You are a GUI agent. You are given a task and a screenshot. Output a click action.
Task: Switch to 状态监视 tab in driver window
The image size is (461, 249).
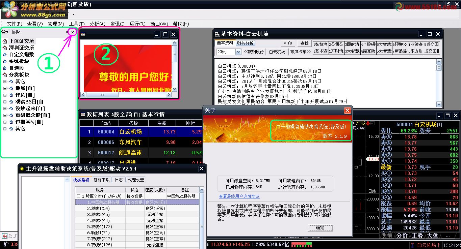[81, 180]
